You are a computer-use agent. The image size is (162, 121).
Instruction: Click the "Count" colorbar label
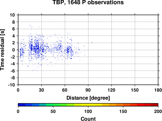tap(88, 119)
